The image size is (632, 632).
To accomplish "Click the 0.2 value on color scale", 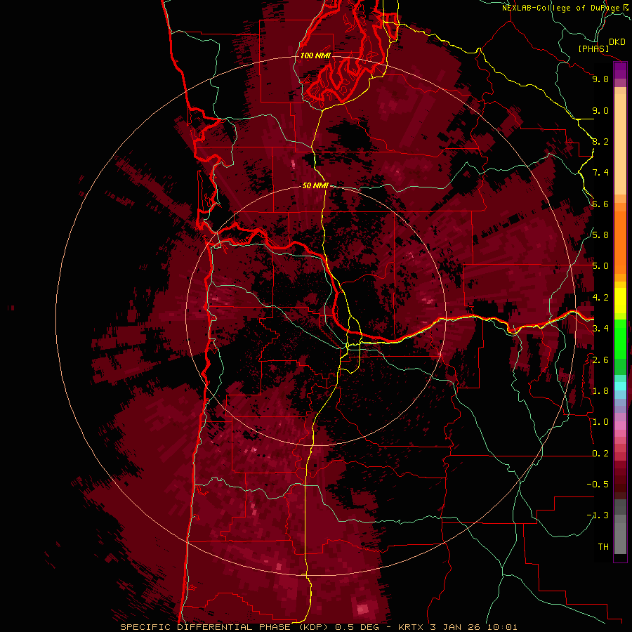I will 600,454.
